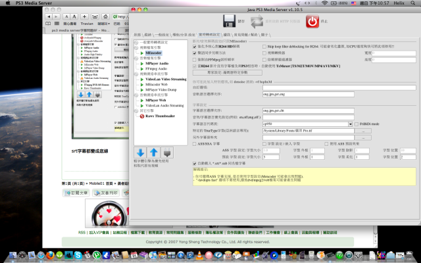
Task: Click the subtitle language priority field
Action: point(309,110)
